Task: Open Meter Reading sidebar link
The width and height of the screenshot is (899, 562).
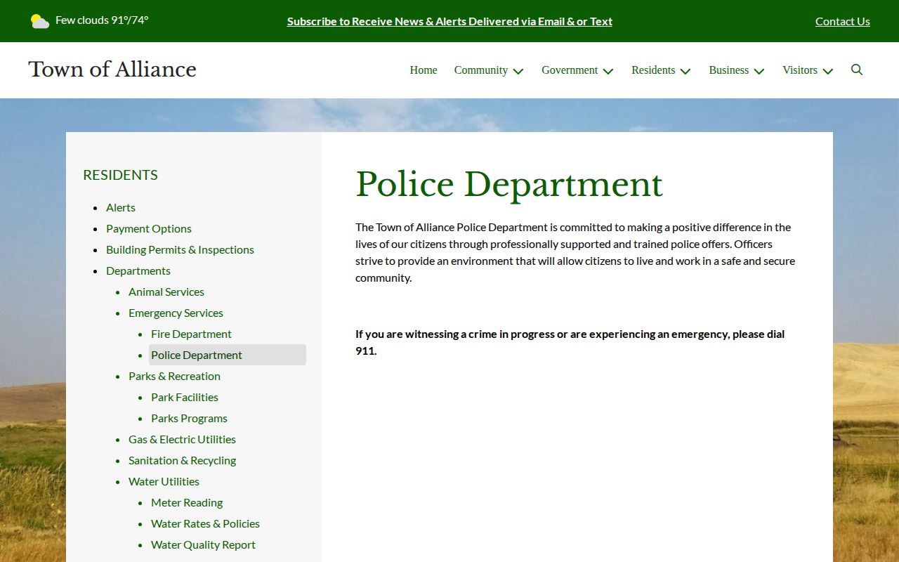Action: [187, 502]
